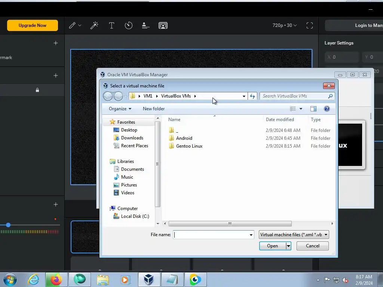Select the underscore folder

point(174,130)
